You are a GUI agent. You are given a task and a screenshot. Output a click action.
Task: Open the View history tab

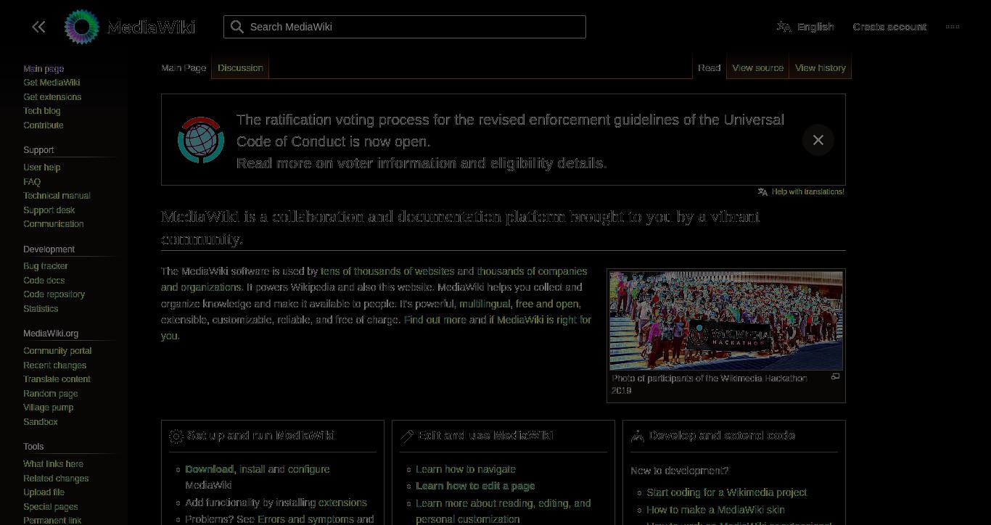tap(821, 67)
